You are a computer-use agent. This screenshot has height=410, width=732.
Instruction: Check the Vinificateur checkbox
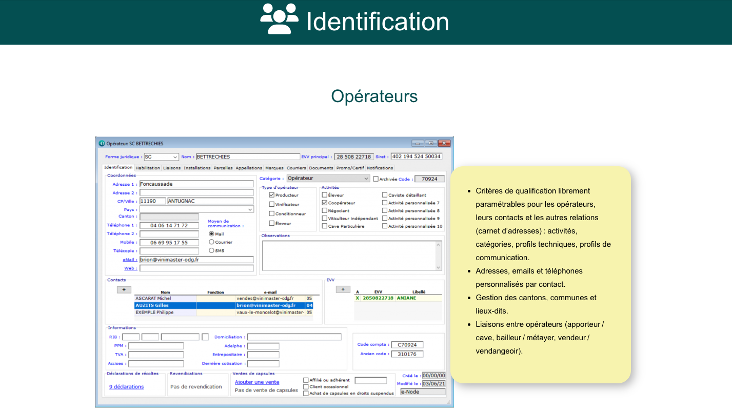(272, 204)
